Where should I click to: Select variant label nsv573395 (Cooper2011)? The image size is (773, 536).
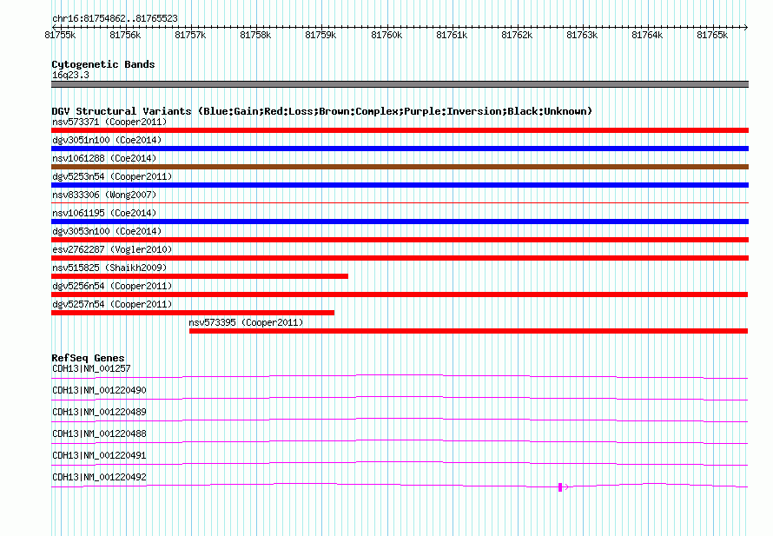pyautogui.click(x=246, y=322)
